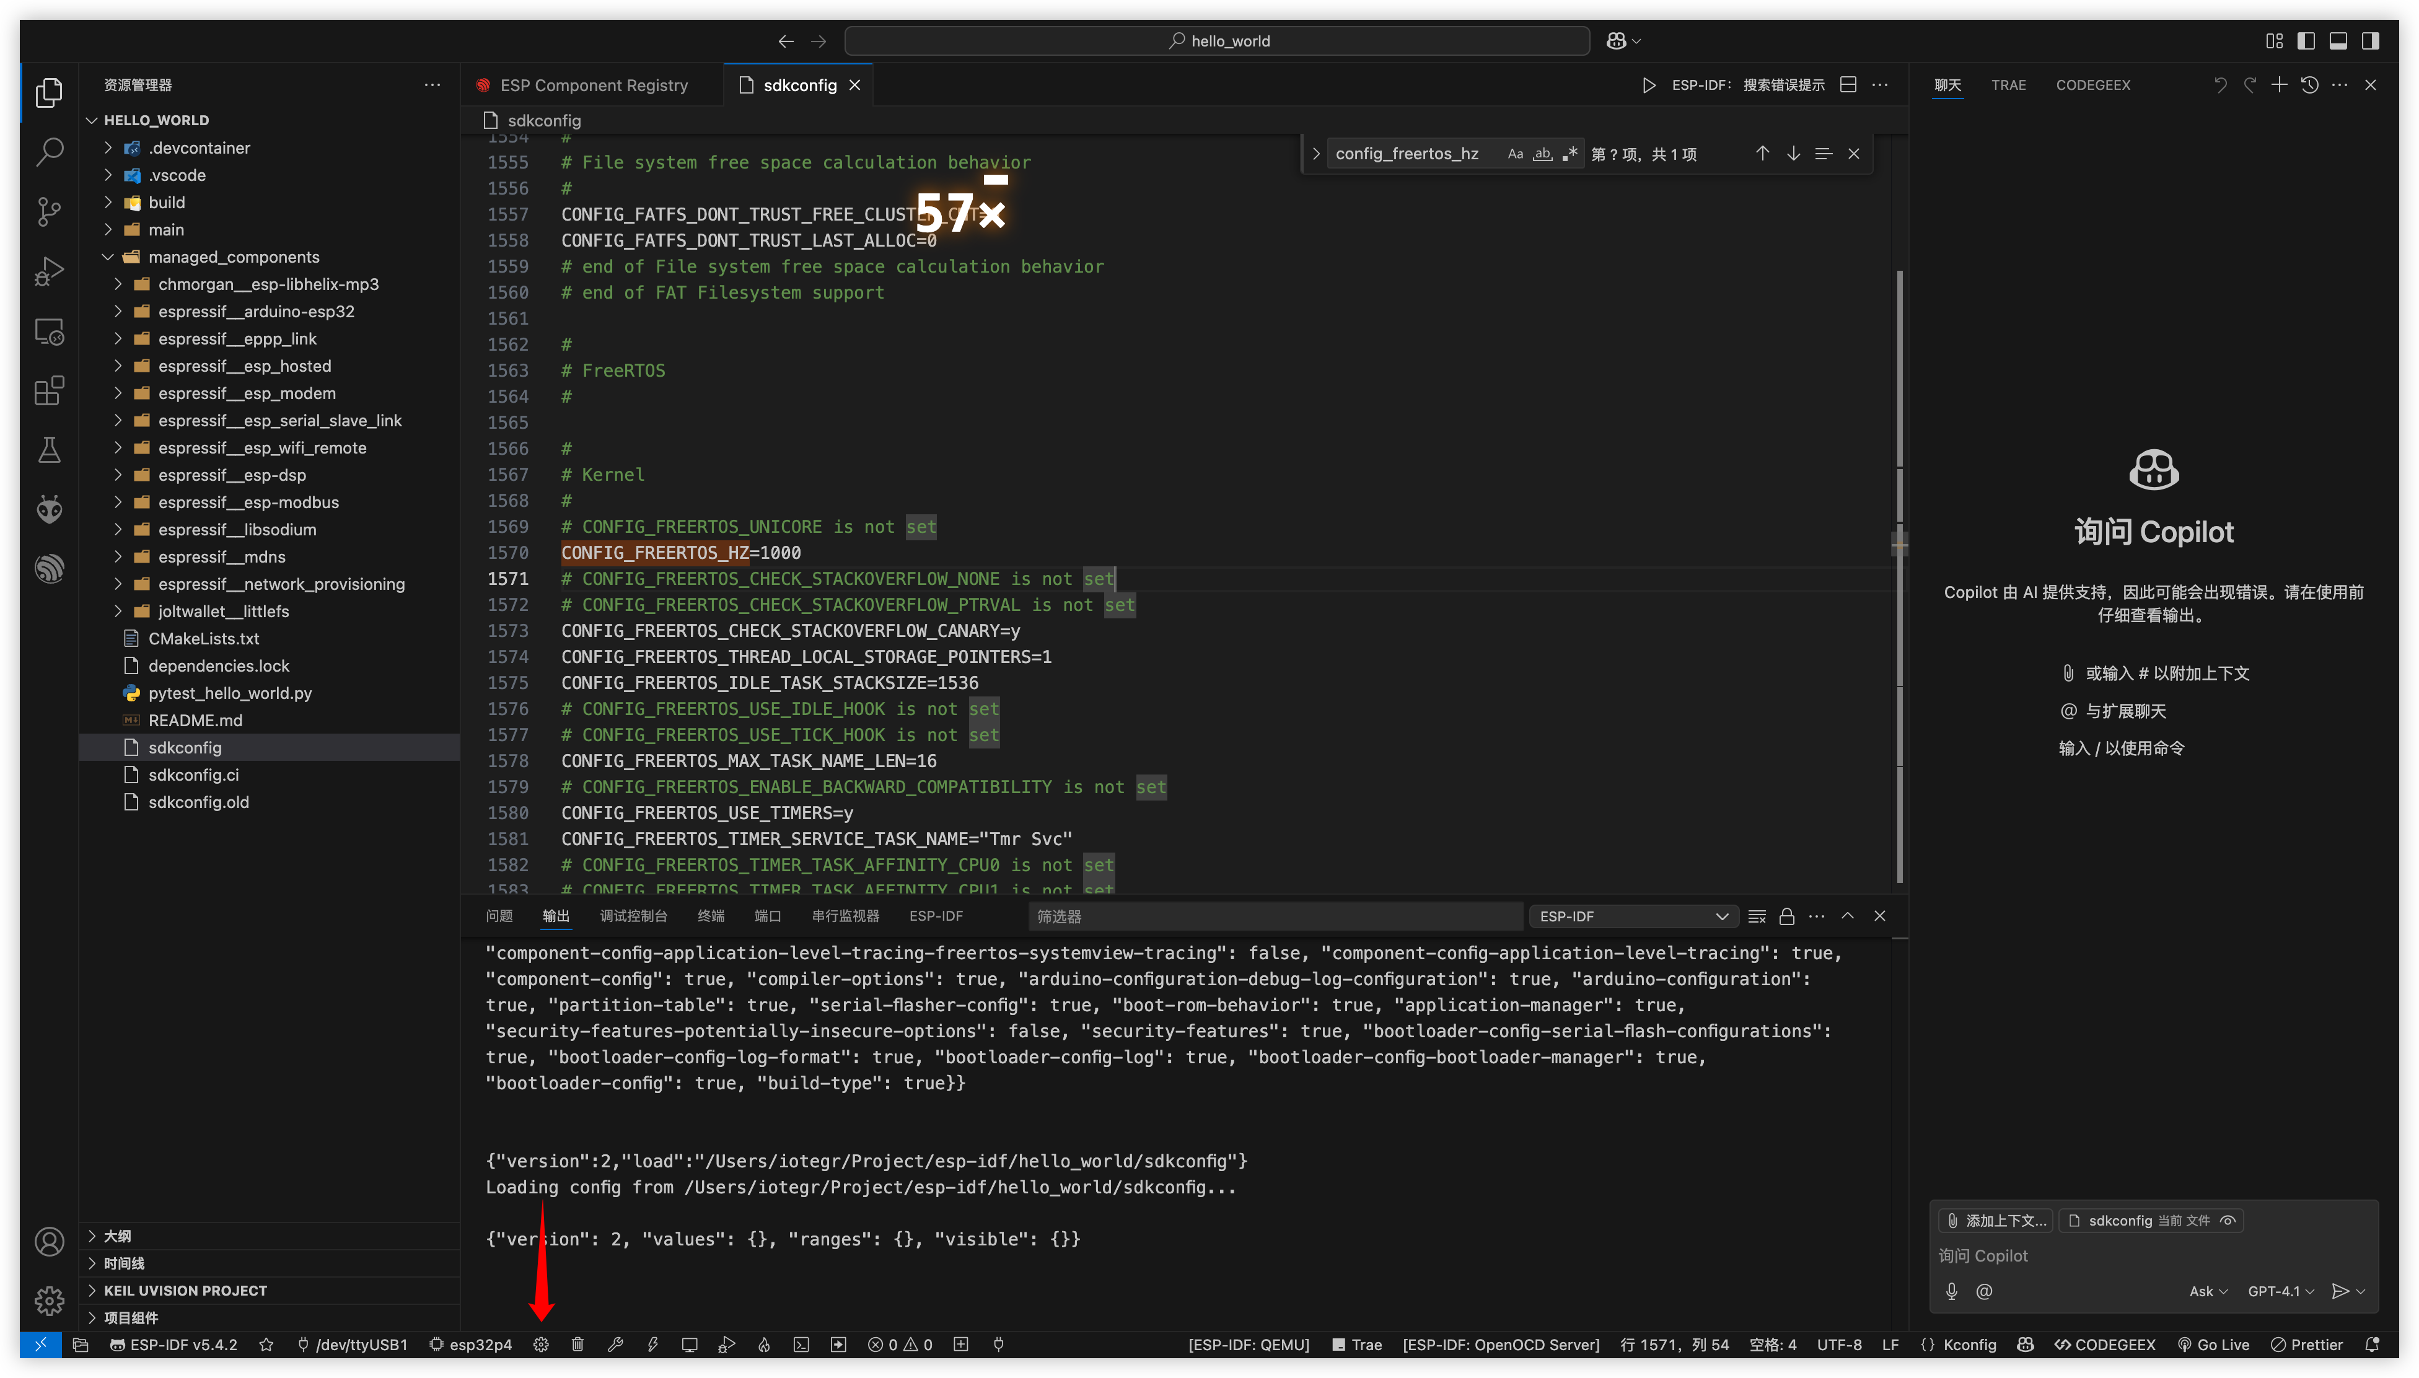Open the Testing flask icon in activity bar

[x=49, y=450]
